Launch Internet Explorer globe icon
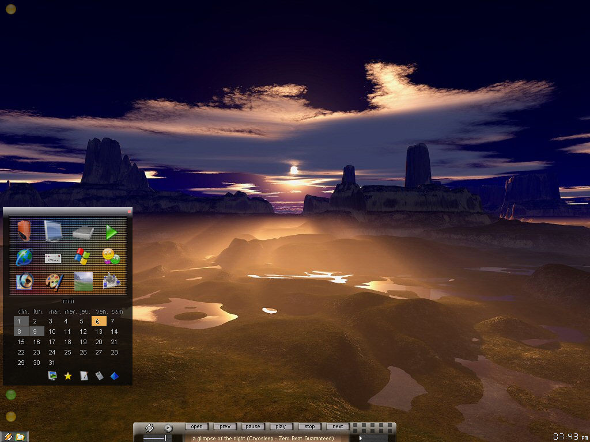This screenshot has height=442, width=590. click(24, 257)
